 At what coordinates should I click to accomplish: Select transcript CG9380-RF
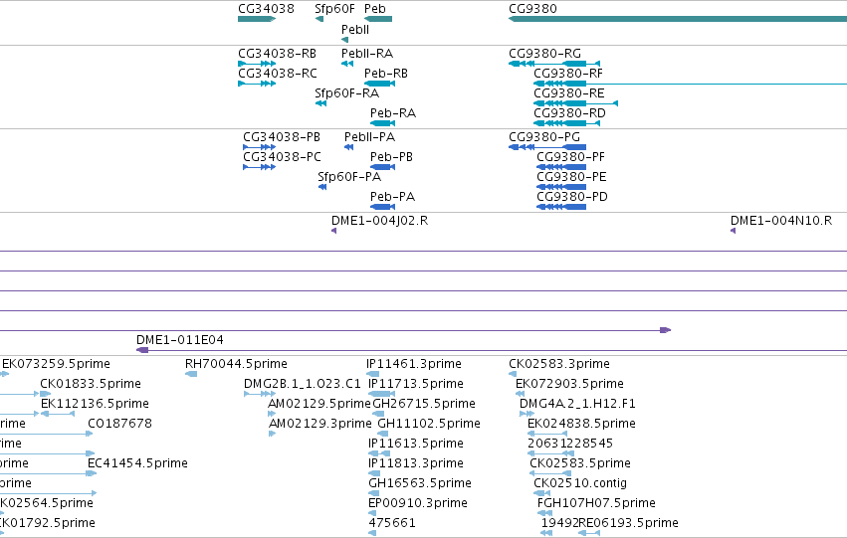click(x=691, y=84)
